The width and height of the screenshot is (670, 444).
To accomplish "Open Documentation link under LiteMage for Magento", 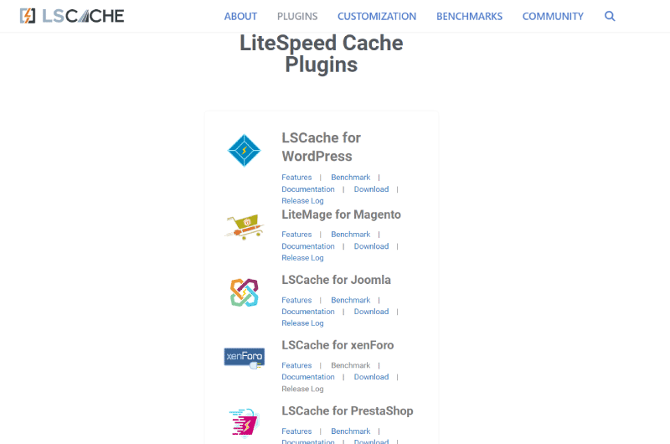I will coord(308,246).
